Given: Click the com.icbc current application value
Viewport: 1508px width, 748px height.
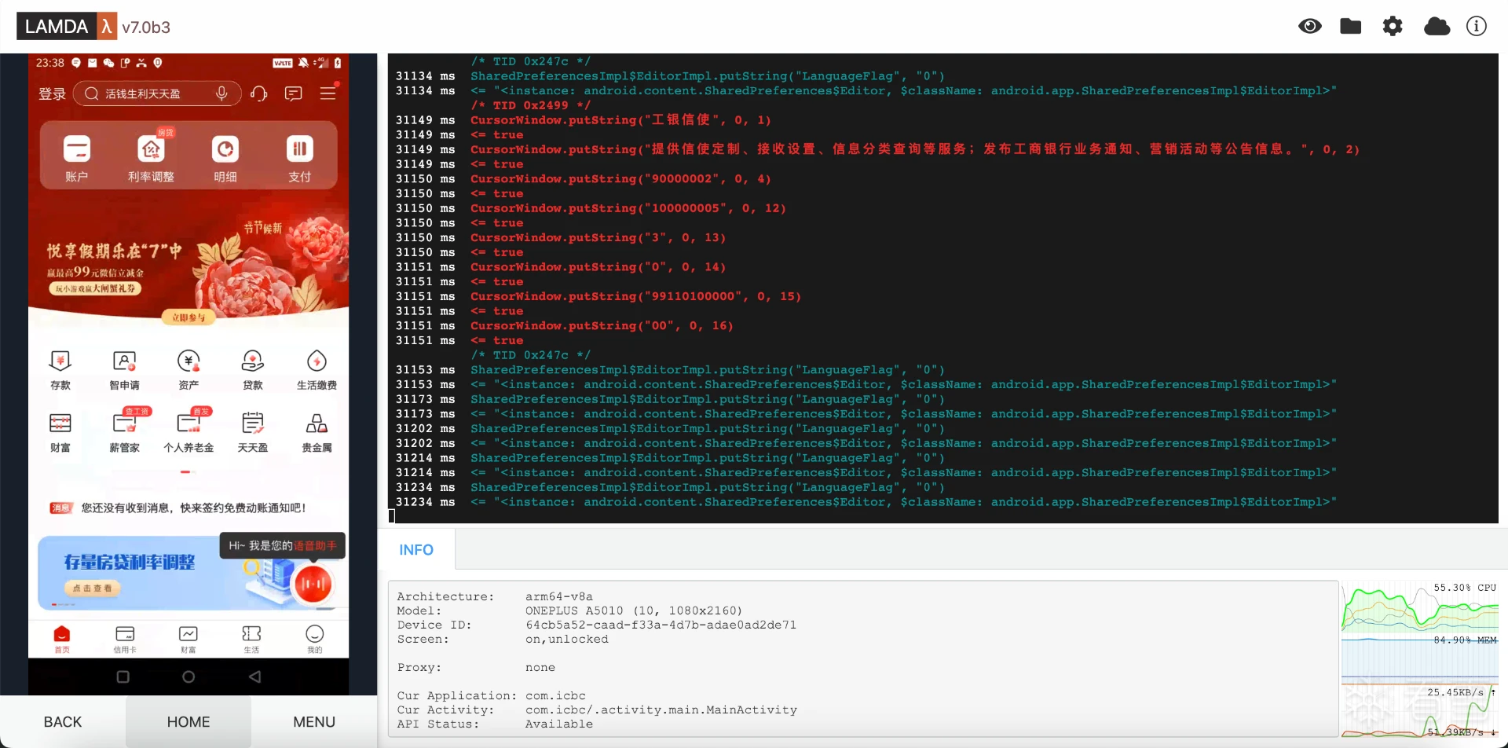Looking at the screenshot, I should 555,696.
